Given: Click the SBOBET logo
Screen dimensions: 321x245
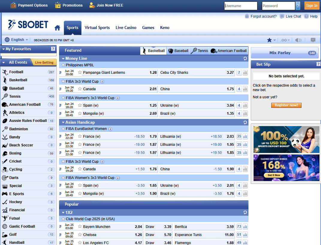Looking at the screenshot, I should 28,24.
